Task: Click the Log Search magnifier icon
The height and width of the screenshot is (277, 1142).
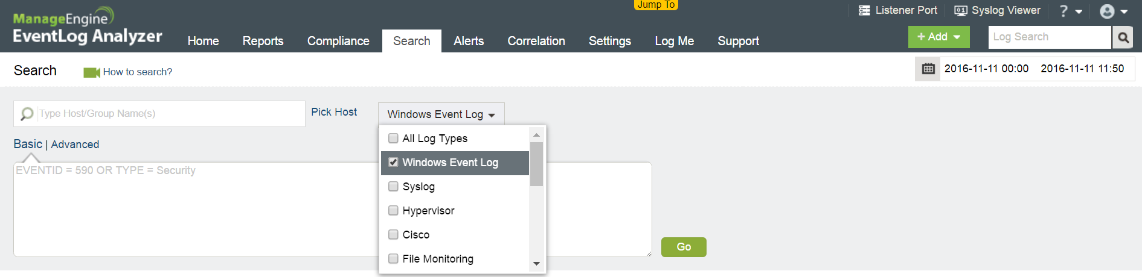Action: [x=1123, y=37]
